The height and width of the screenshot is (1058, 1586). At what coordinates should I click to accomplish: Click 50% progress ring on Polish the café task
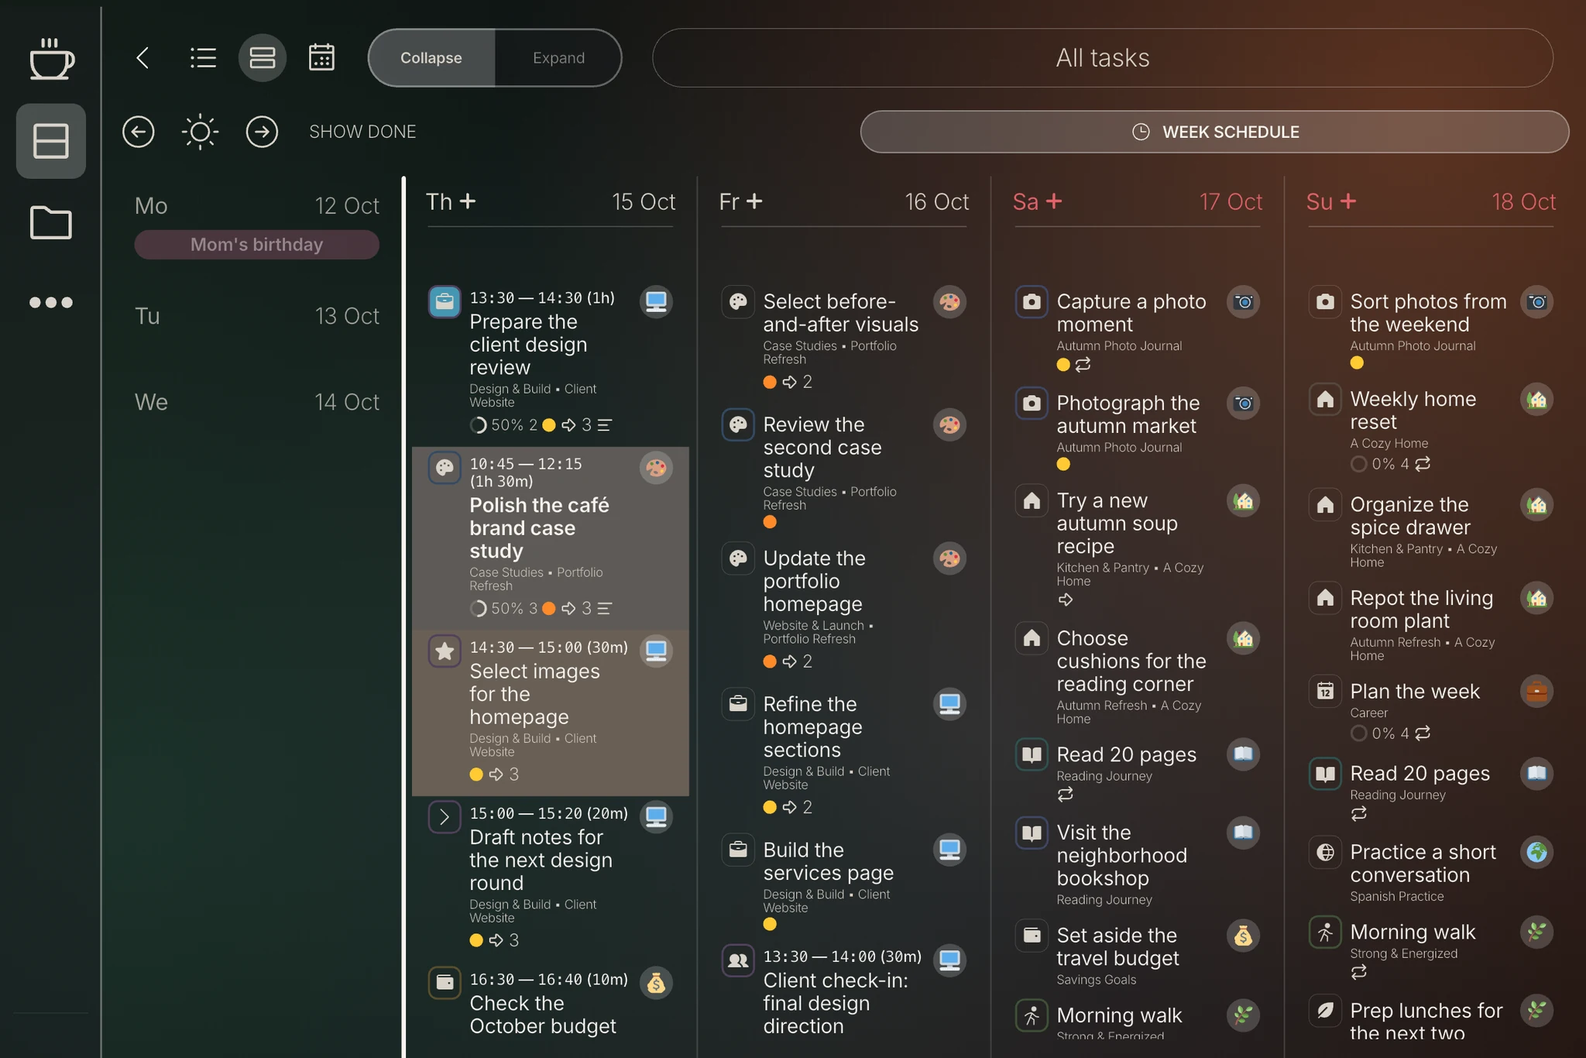[x=478, y=609]
